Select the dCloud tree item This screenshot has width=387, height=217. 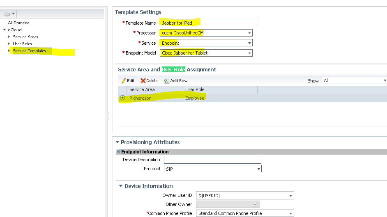click(x=14, y=30)
